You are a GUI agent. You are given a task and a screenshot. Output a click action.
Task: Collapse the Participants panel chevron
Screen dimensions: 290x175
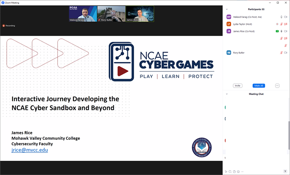click(x=227, y=9)
